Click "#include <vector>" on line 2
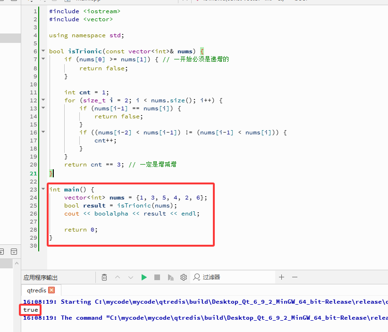 click(81, 19)
